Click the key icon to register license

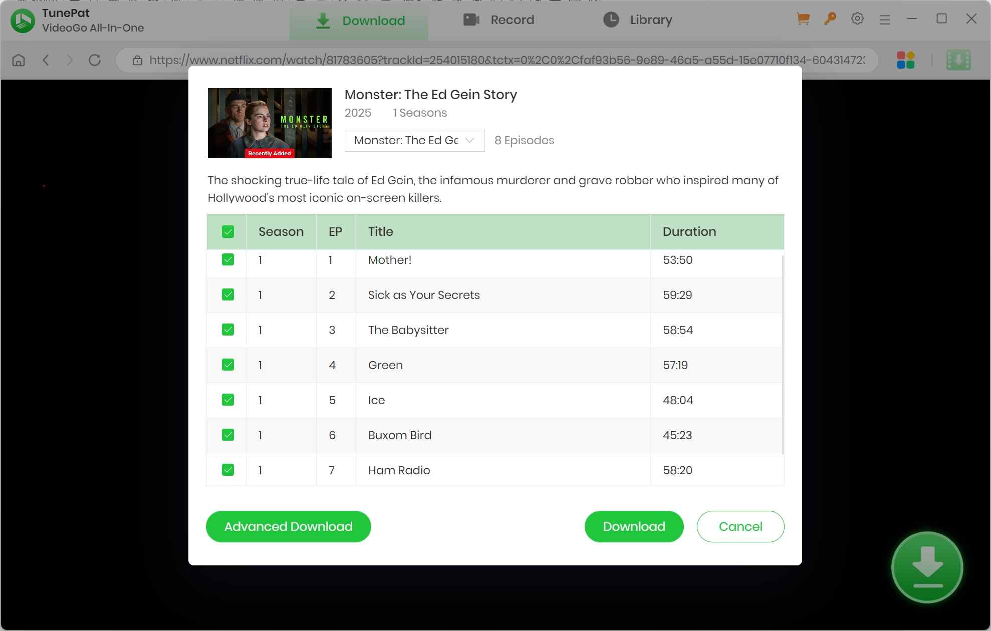[830, 19]
